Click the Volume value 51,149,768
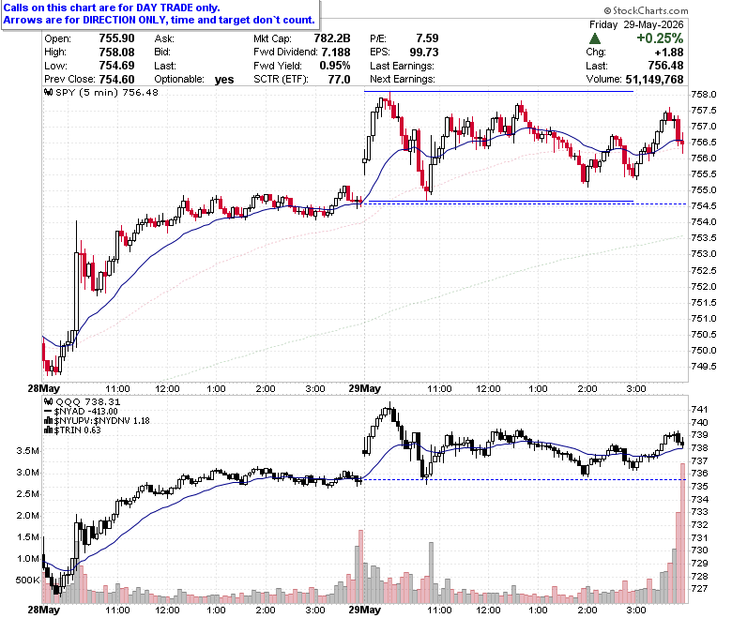This screenshot has height=618, width=732. click(x=654, y=80)
